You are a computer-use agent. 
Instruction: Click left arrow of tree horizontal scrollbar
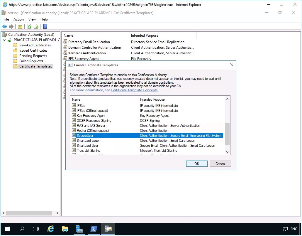[x=4, y=213]
